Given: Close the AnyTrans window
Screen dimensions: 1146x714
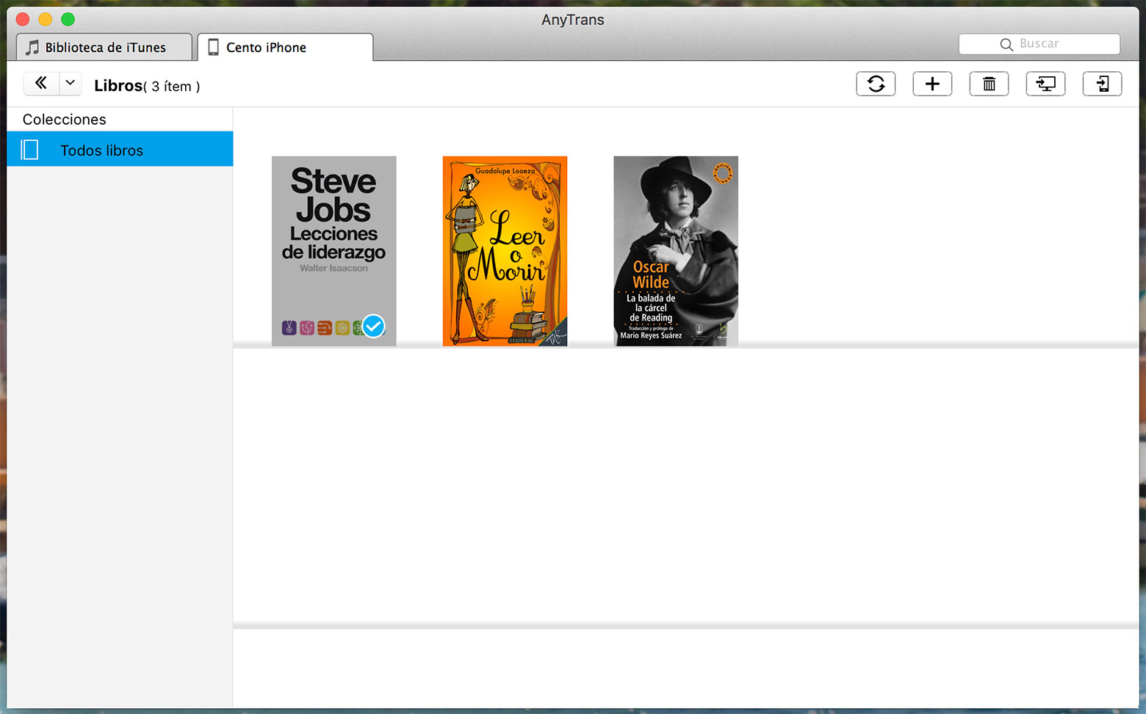Looking at the screenshot, I should tap(23, 20).
